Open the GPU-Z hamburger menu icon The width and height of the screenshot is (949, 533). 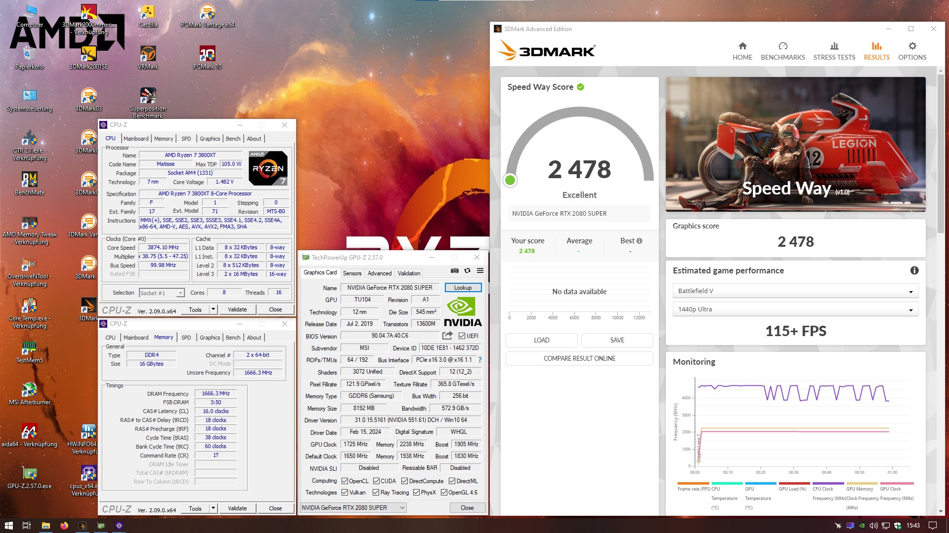click(480, 270)
